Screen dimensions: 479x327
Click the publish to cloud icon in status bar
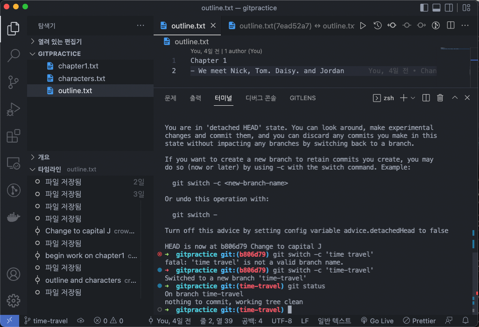(x=81, y=320)
